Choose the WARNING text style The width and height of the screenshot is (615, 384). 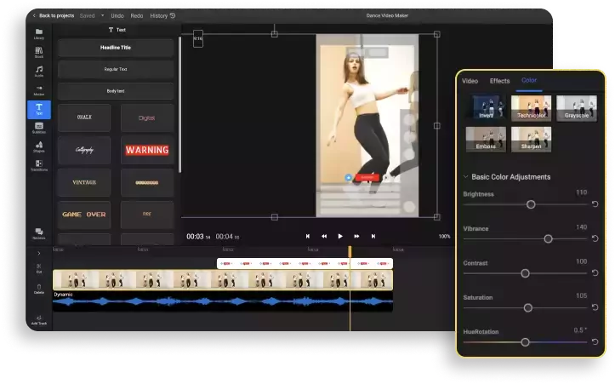(146, 150)
